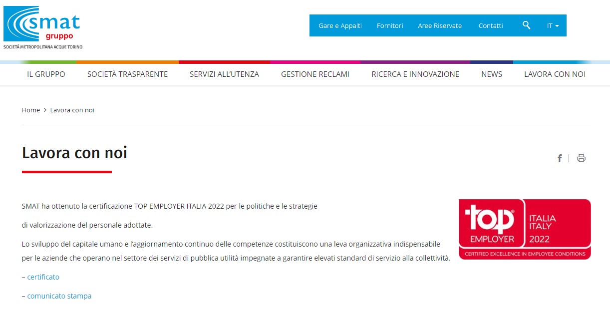Go to Fornitori page
Image resolution: width=610 pixels, height=310 pixels.
(x=390, y=25)
